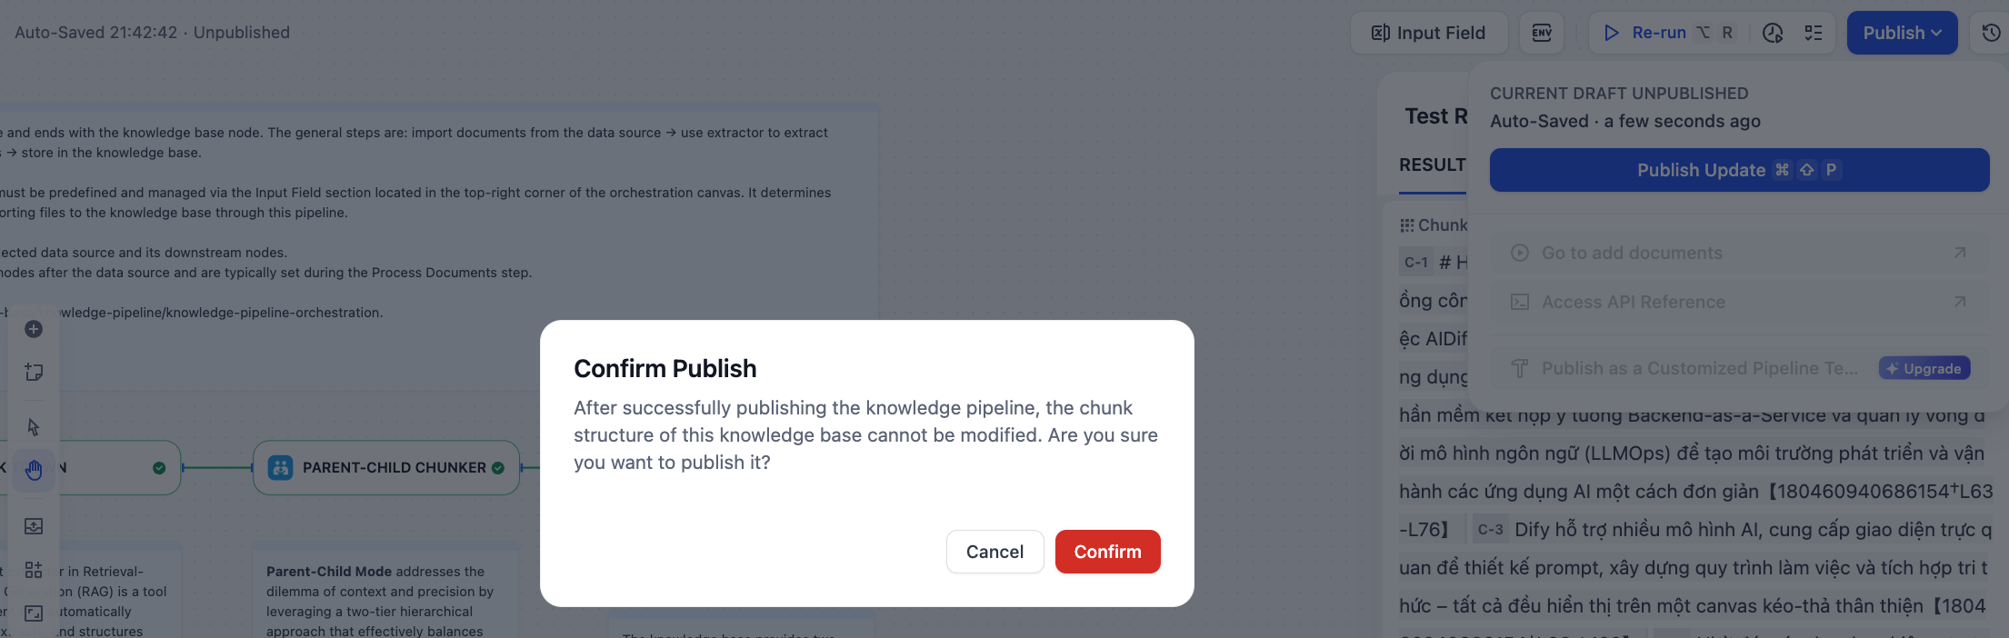Open the ENV environment variables panel

pyautogui.click(x=1542, y=33)
